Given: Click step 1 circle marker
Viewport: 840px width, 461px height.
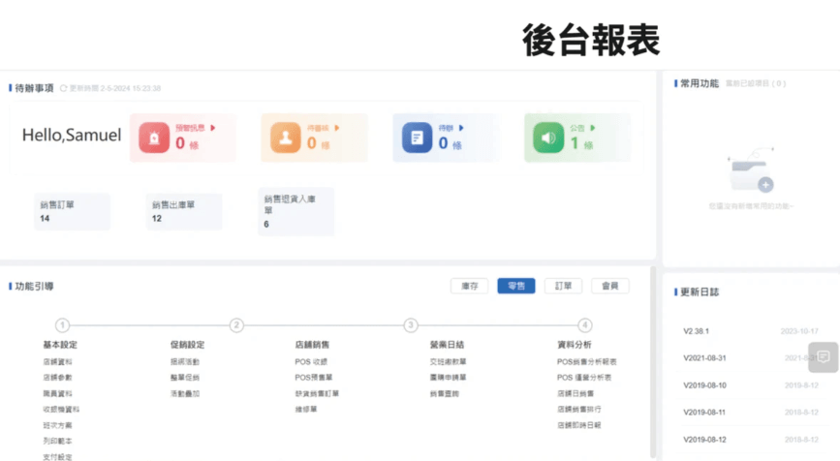Looking at the screenshot, I should click(62, 325).
